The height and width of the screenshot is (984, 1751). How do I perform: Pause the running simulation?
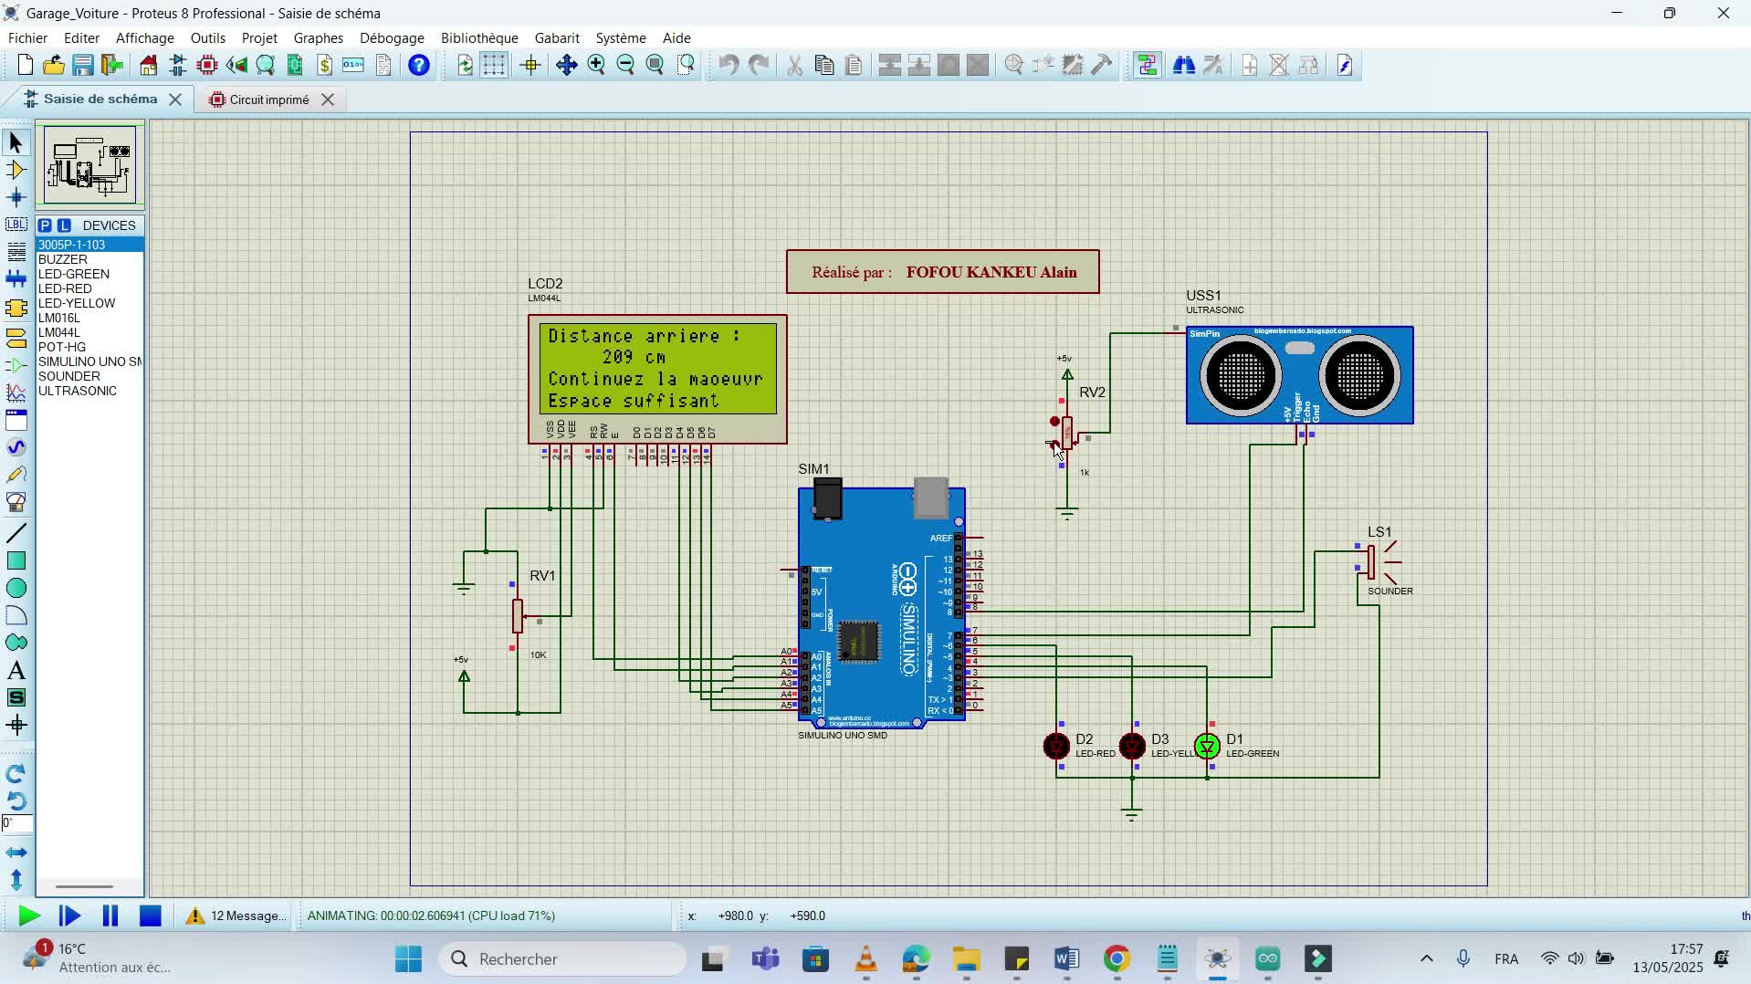pos(110,916)
